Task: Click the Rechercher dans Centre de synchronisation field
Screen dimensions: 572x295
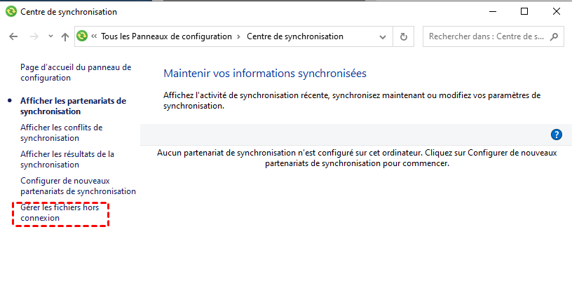Action: coord(484,36)
